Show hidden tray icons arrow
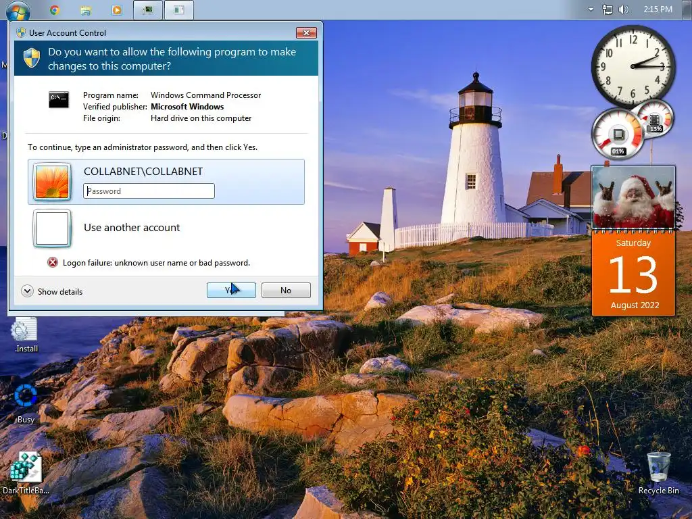Viewport: 692px width, 519px height. (x=591, y=9)
